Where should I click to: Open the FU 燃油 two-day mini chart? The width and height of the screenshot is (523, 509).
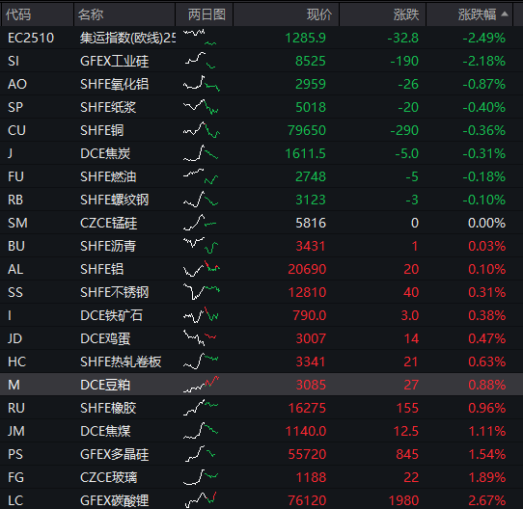(201, 176)
